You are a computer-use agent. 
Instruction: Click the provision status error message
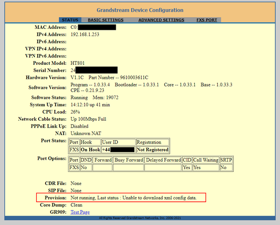pyautogui.click(x=133, y=198)
